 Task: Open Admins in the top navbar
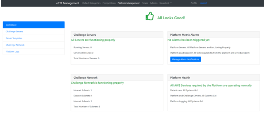(x=154, y=3)
